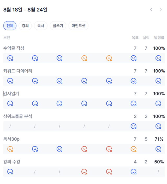Advance to next week with right chevron
This screenshot has height=184, width=167.
[161, 10]
